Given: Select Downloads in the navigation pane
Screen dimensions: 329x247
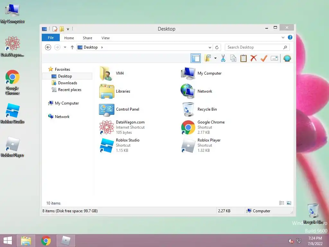Looking at the screenshot, I should (x=64, y=83).
